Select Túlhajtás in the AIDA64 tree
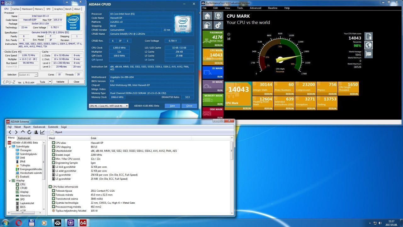 (25, 165)
